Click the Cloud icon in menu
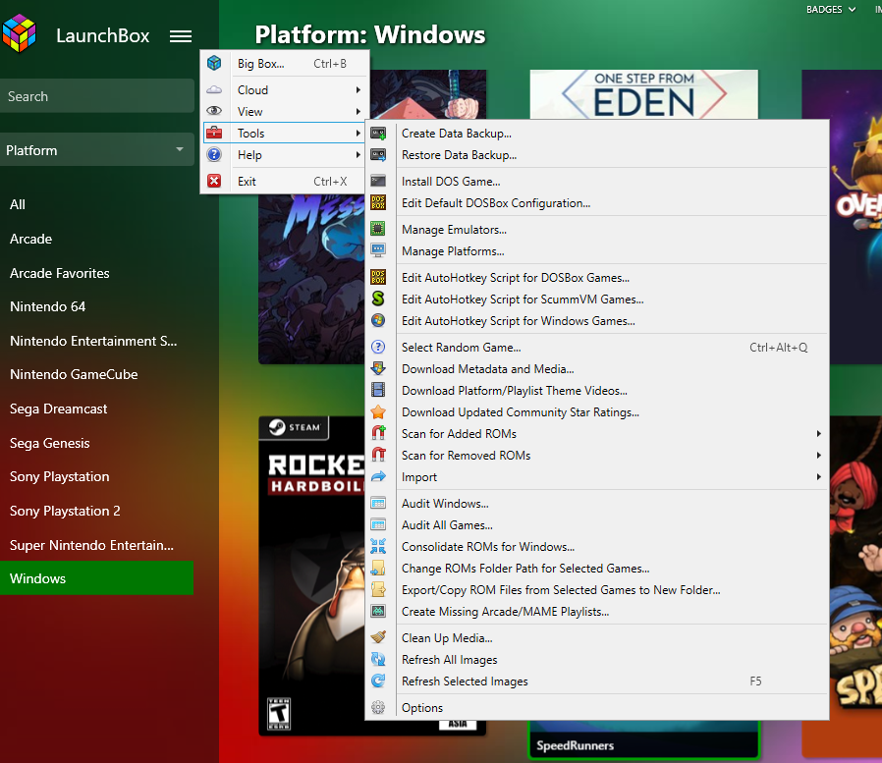 click(214, 89)
